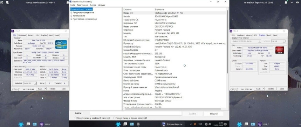Click the biohazard Start icon below the Radeon CPU-Z window
Screen dimensions: 301x127
click(239, 124)
